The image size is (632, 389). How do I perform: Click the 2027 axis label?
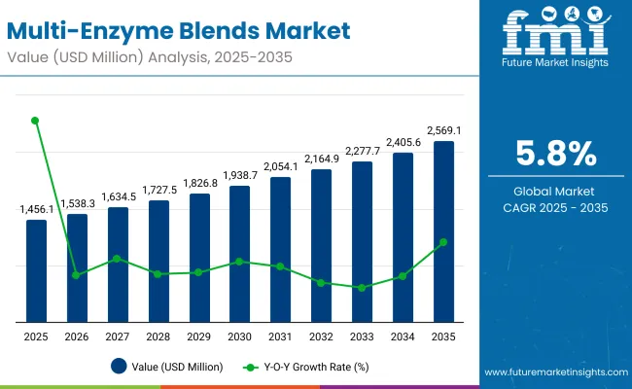[x=118, y=336]
